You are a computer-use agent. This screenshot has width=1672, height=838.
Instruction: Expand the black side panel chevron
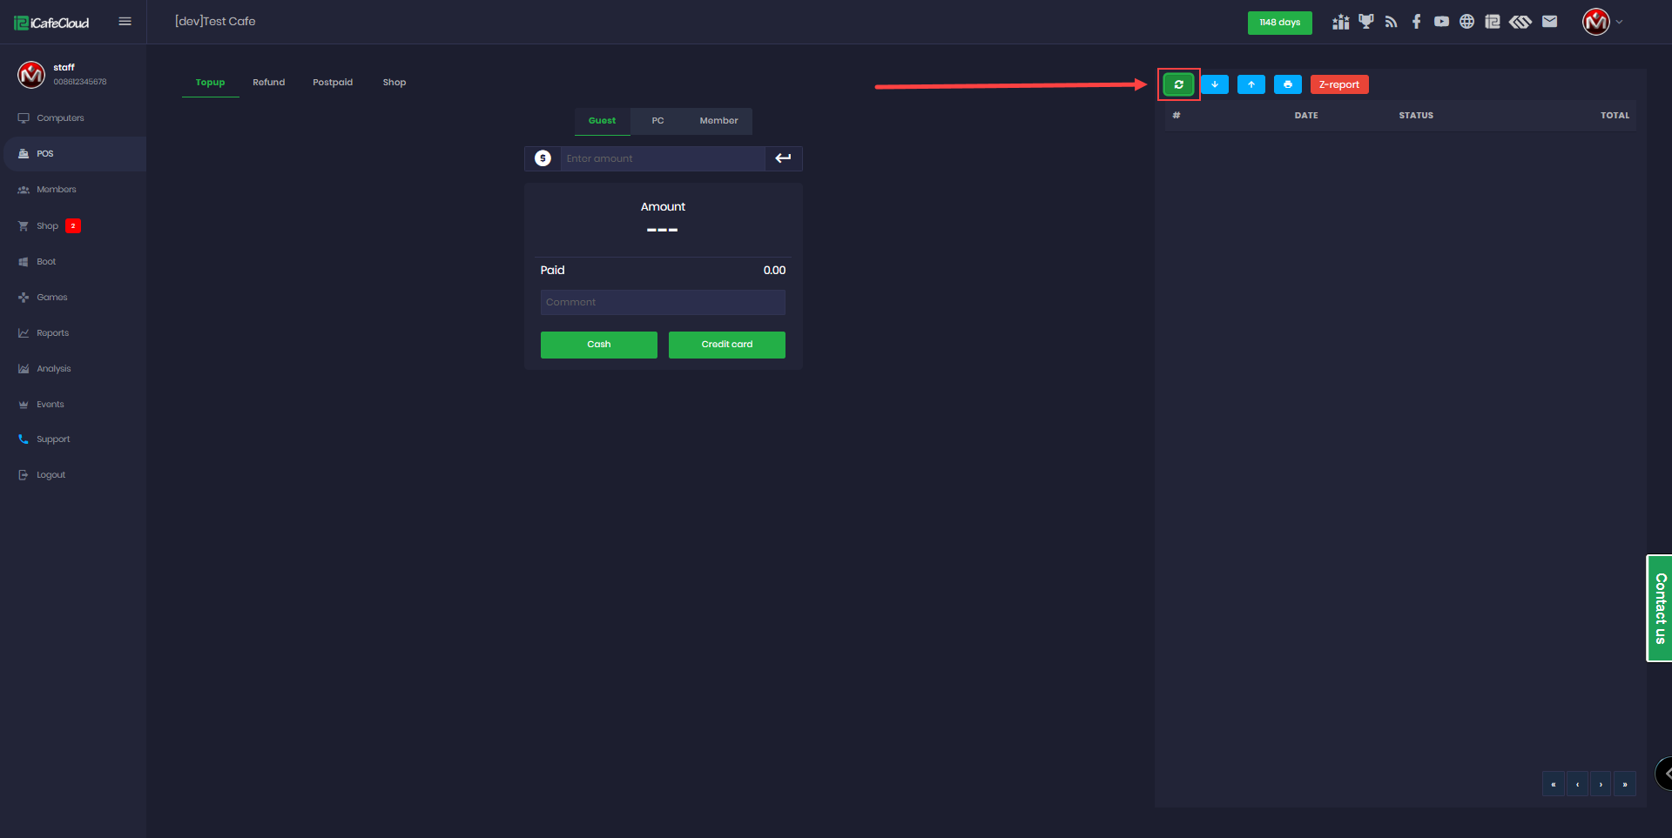tap(1665, 774)
